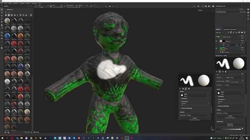Select the texture set row in list
The image size is (250, 140).
point(231,12)
